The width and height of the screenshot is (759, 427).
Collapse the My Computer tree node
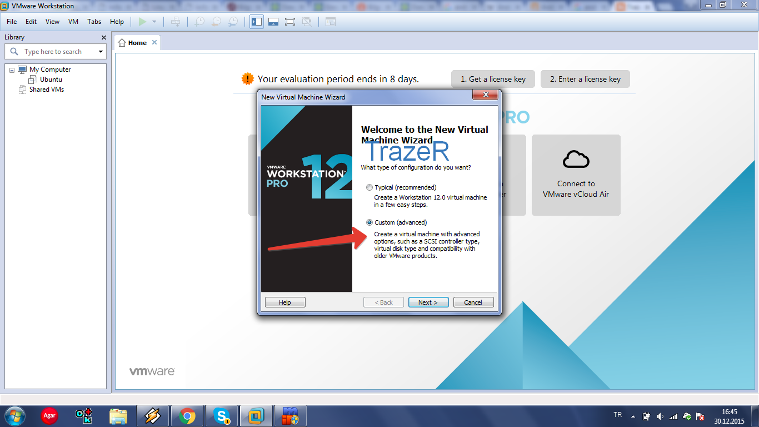[12, 70]
